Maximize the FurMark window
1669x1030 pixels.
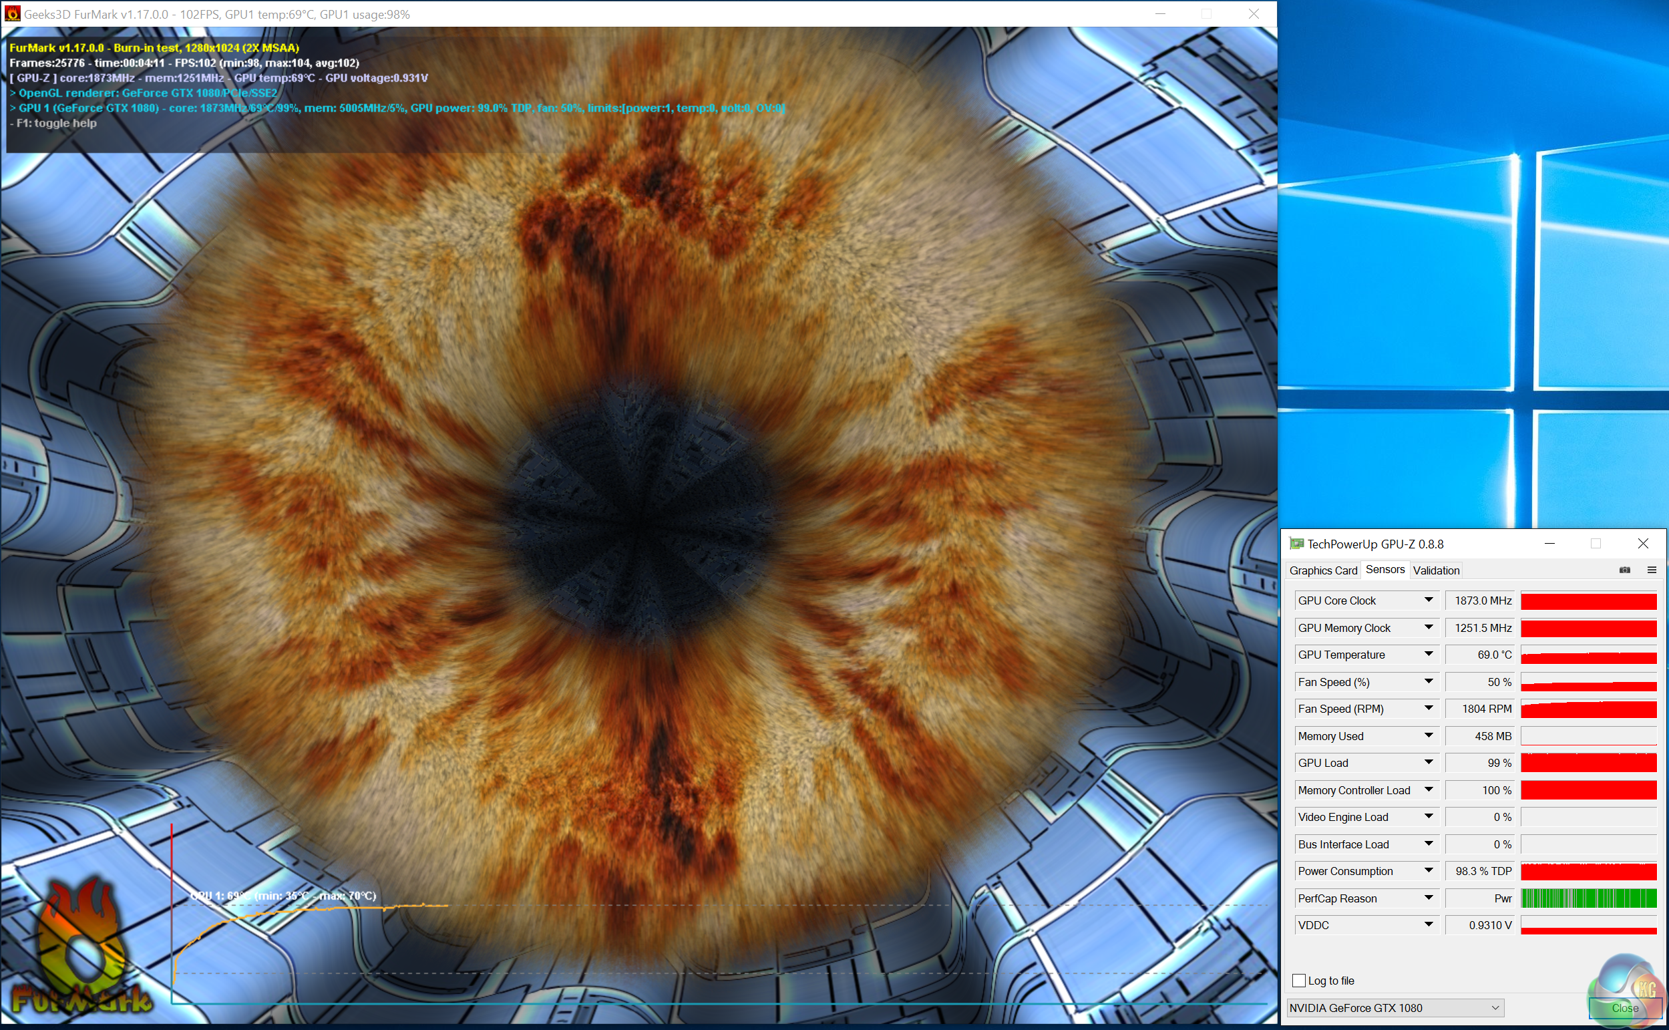click(1206, 13)
